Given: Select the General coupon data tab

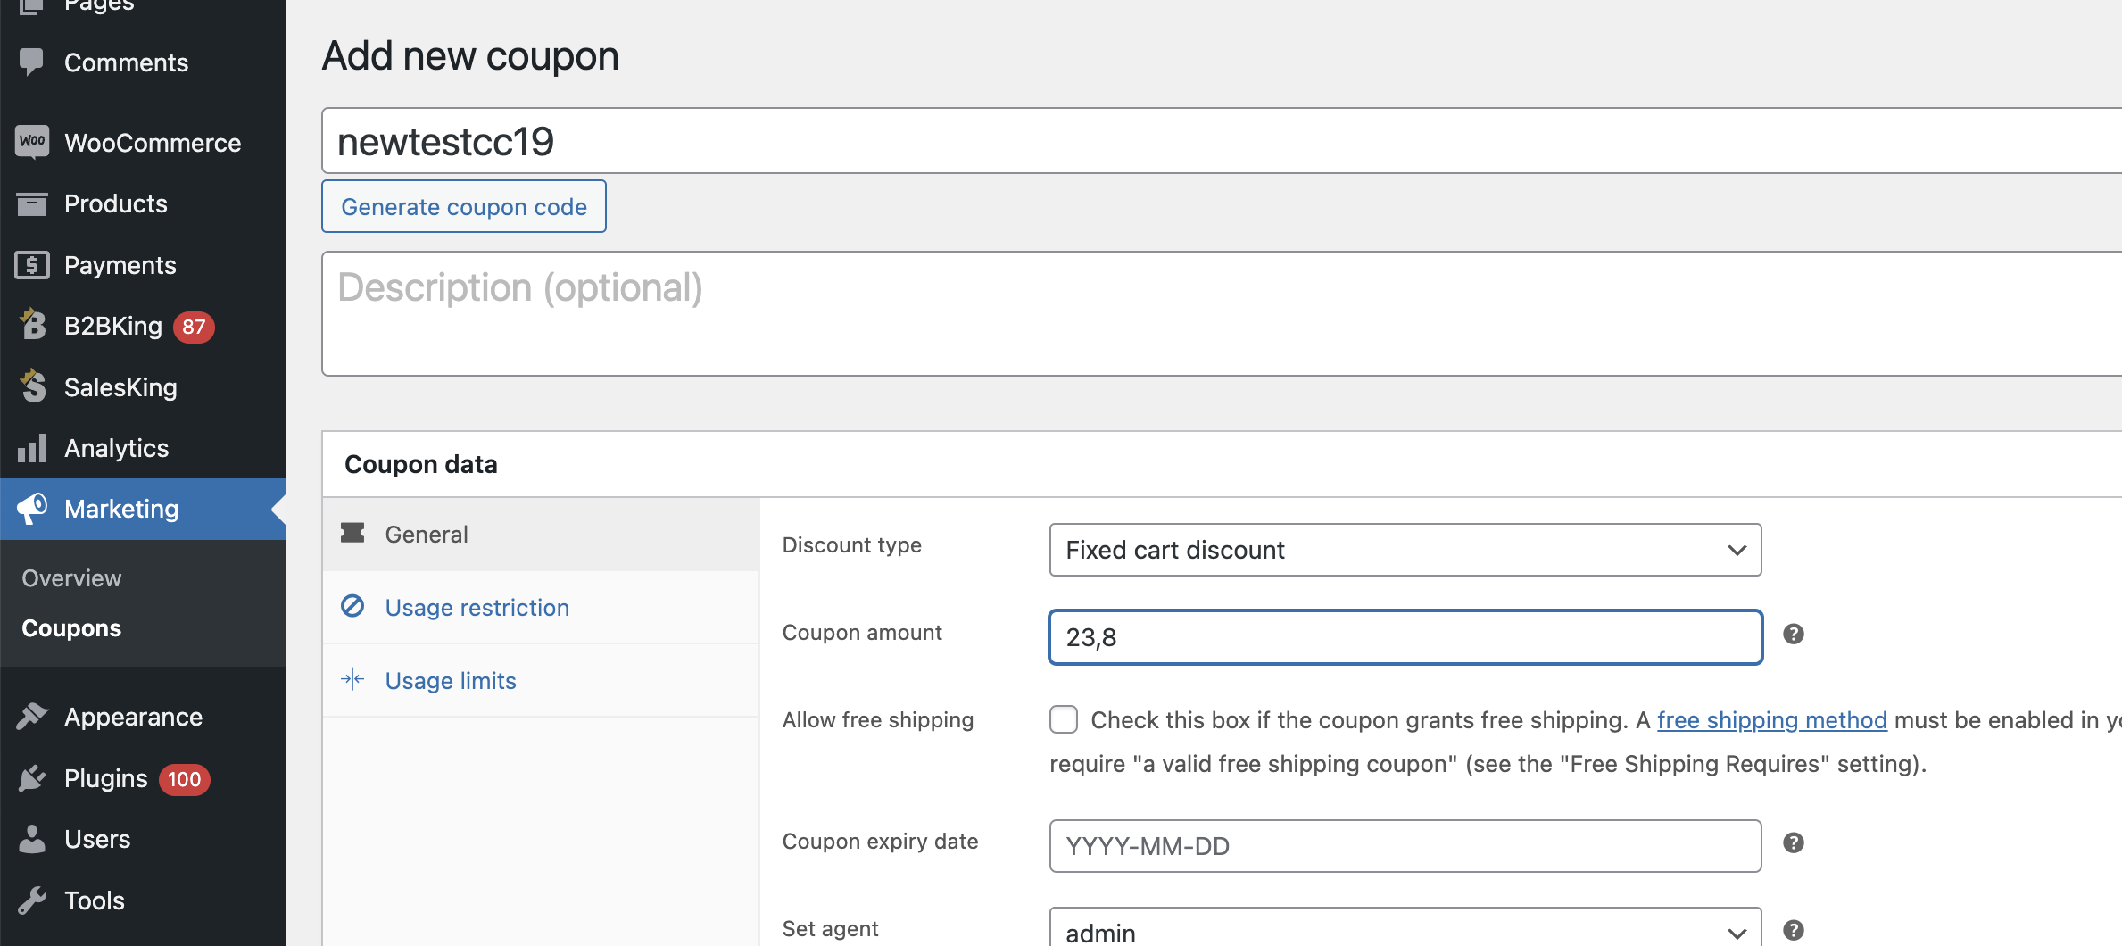Looking at the screenshot, I should [541, 534].
